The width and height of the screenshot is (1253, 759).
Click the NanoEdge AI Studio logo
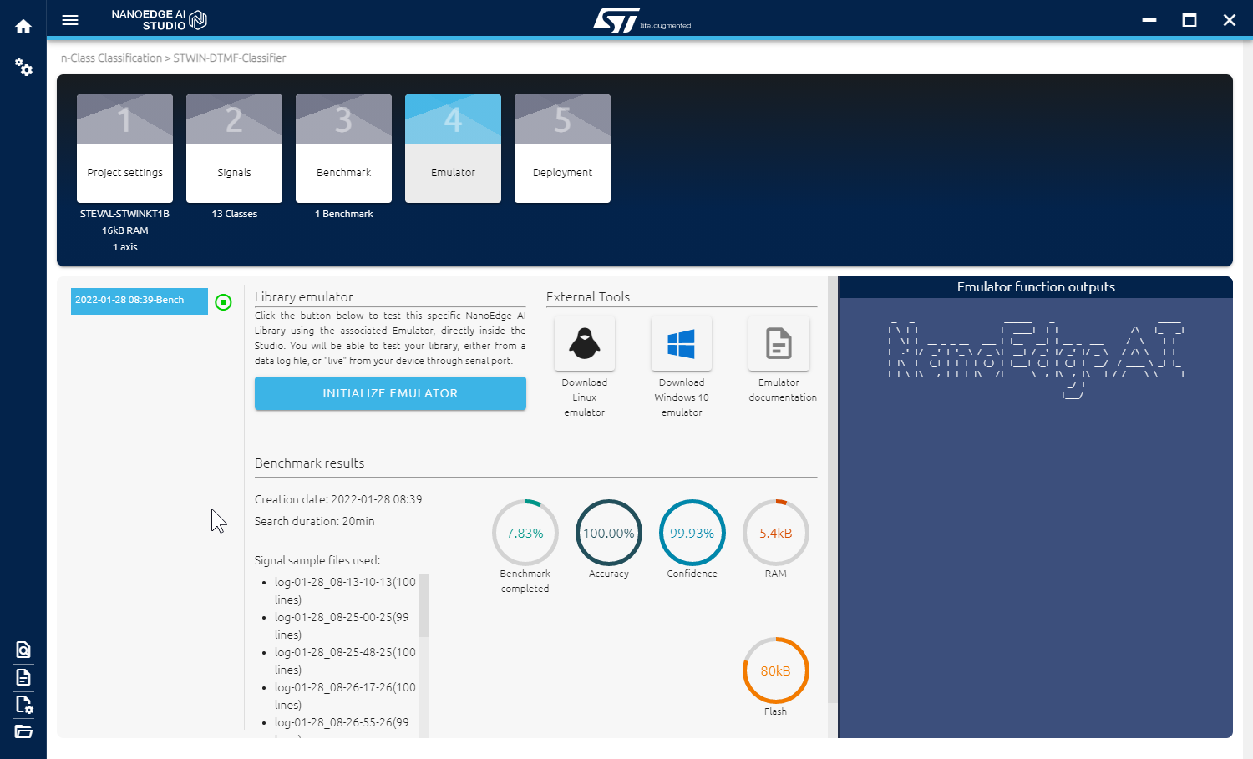click(x=159, y=20)
